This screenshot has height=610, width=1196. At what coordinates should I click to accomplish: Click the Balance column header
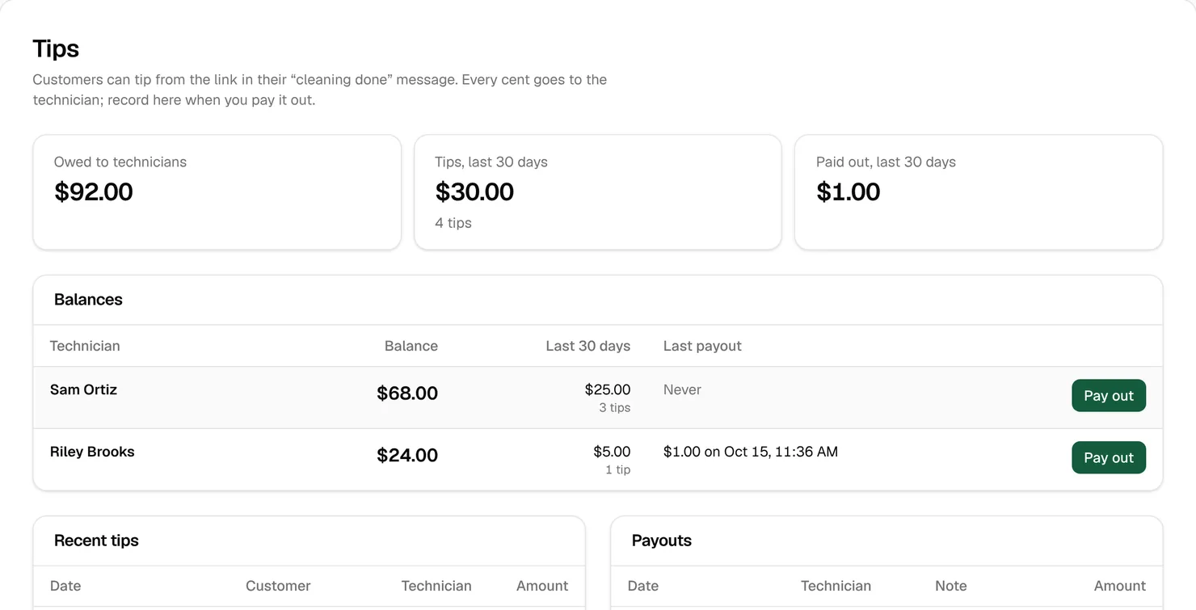[411, 346]
